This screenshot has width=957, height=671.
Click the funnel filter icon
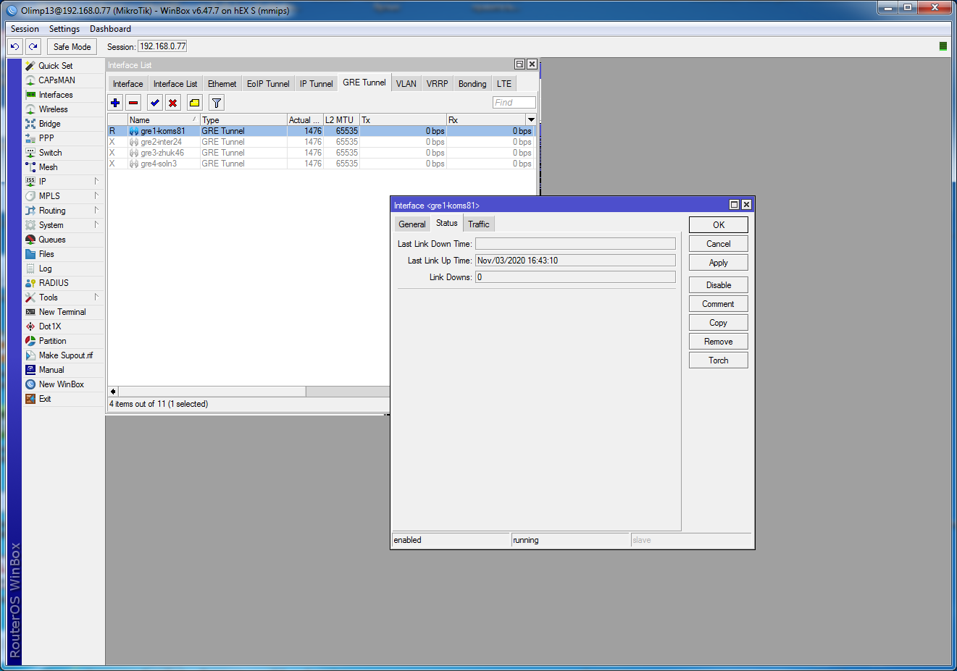point(217,103)
